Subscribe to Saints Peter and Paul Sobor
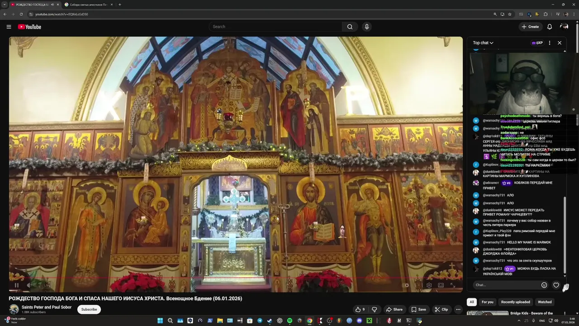This screenshot has width=579, height=326. (89, 309)
